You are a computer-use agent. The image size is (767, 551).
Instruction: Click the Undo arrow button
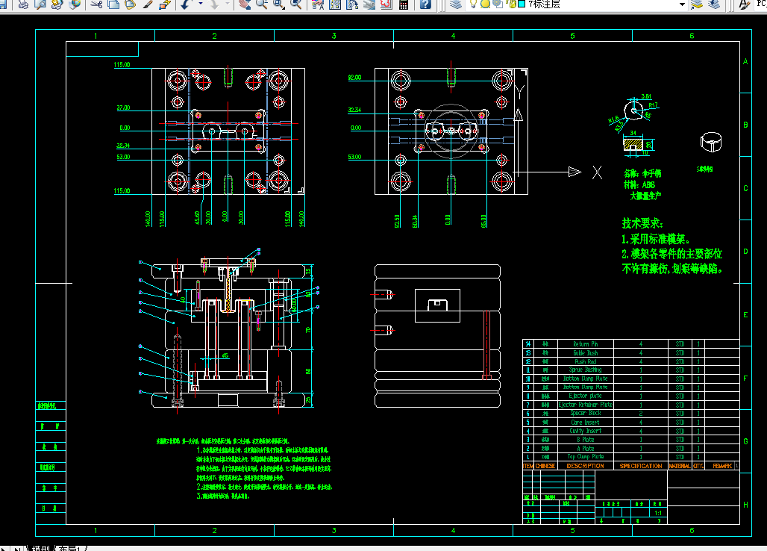[x=185, y=4]
